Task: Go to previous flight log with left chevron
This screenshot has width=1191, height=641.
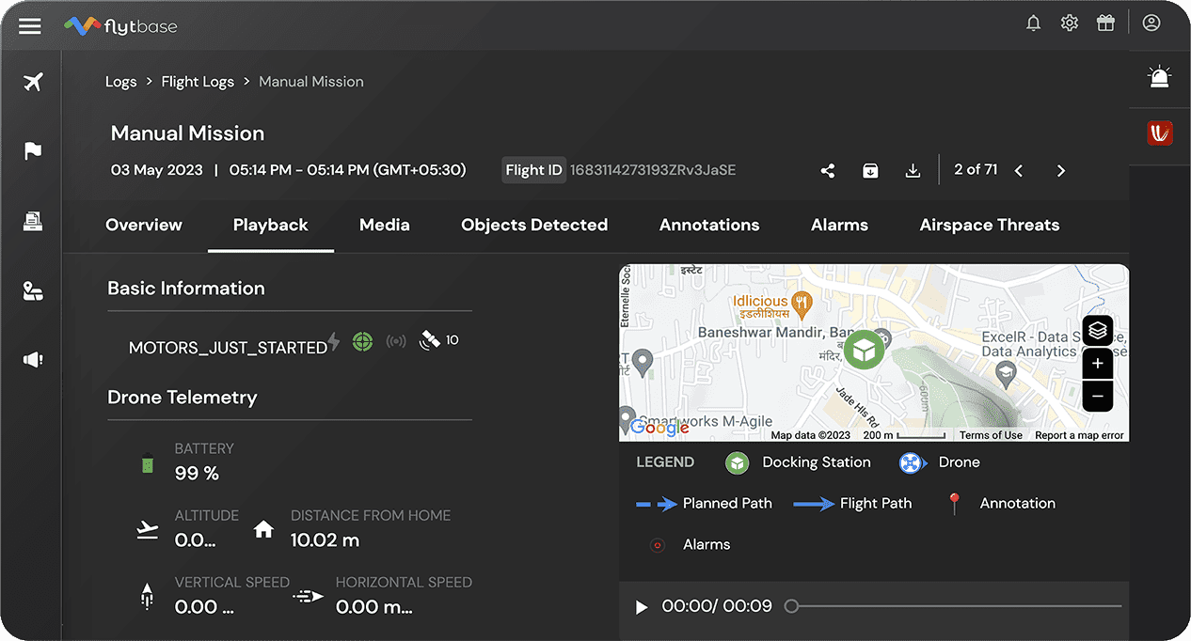Action: coord(1019,170)
